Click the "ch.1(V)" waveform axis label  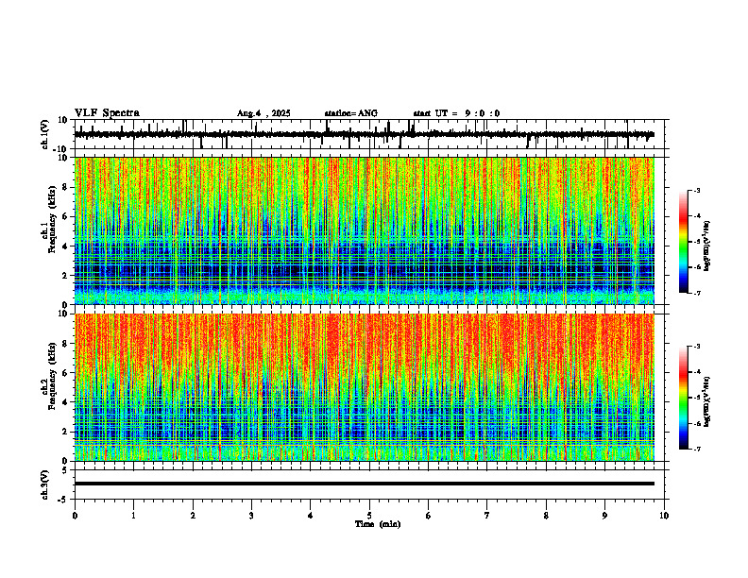click(x=45, y=134)
